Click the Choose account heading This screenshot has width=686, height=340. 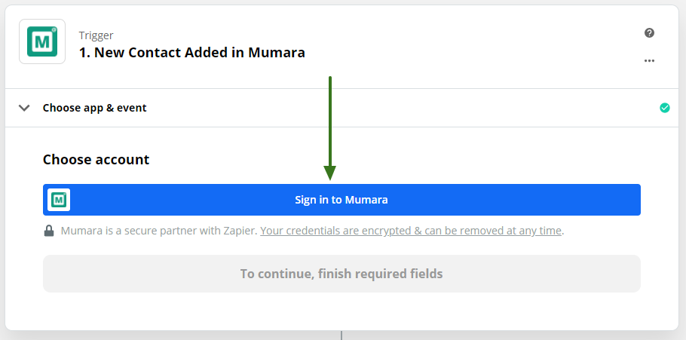96,160
